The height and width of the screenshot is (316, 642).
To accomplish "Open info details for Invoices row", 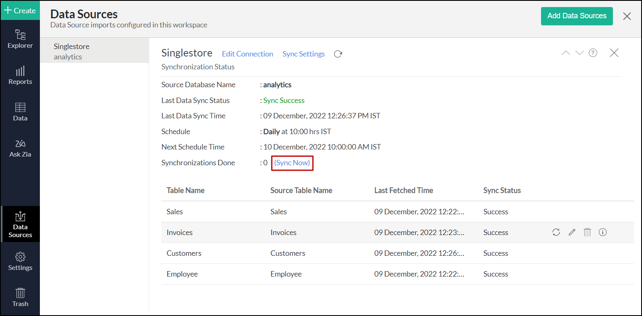I will 603,233.
